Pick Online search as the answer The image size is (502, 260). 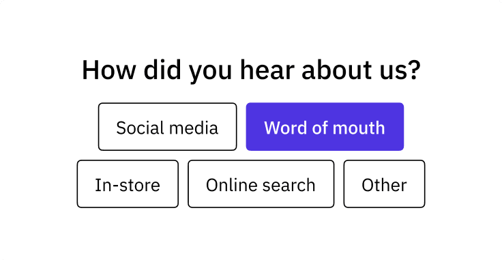pos(261,184)
